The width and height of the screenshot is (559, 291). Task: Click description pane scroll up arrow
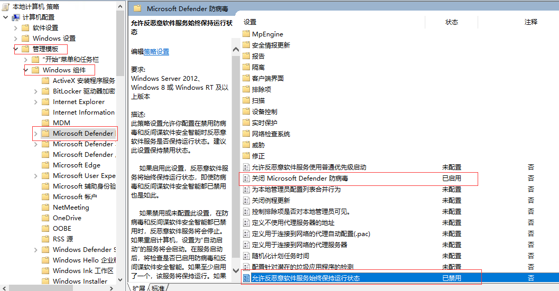pyautogui.click(x=236, y=50)
